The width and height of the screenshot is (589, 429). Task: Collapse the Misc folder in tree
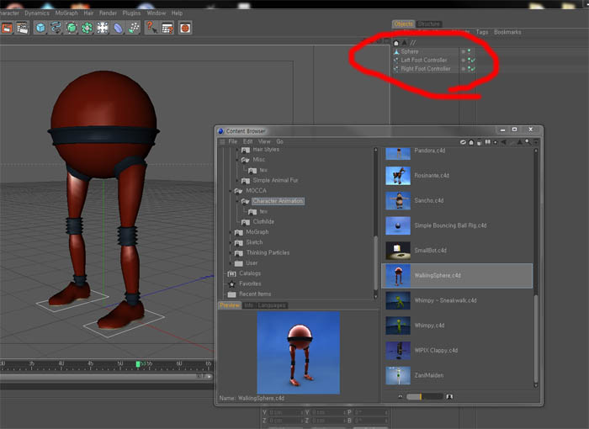click(x=237, y=160)
